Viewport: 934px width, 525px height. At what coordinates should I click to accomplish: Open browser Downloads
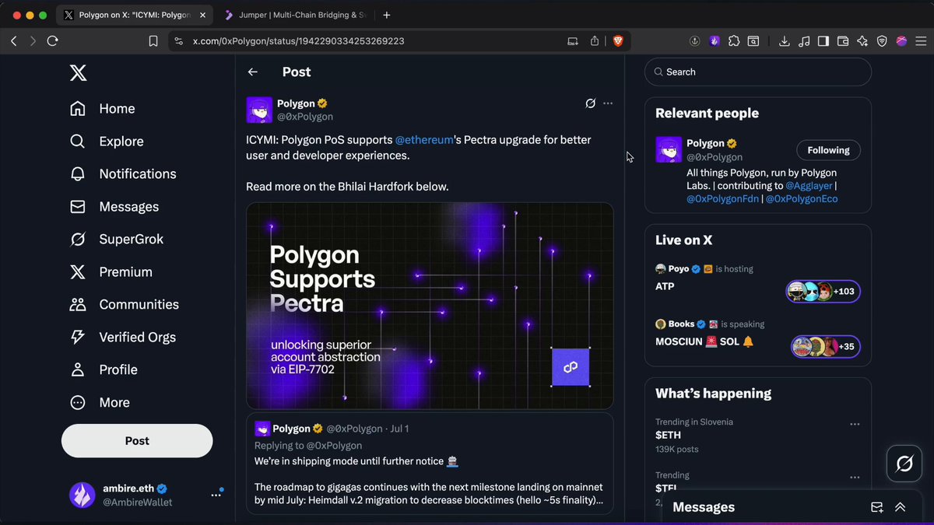(785, 41)
